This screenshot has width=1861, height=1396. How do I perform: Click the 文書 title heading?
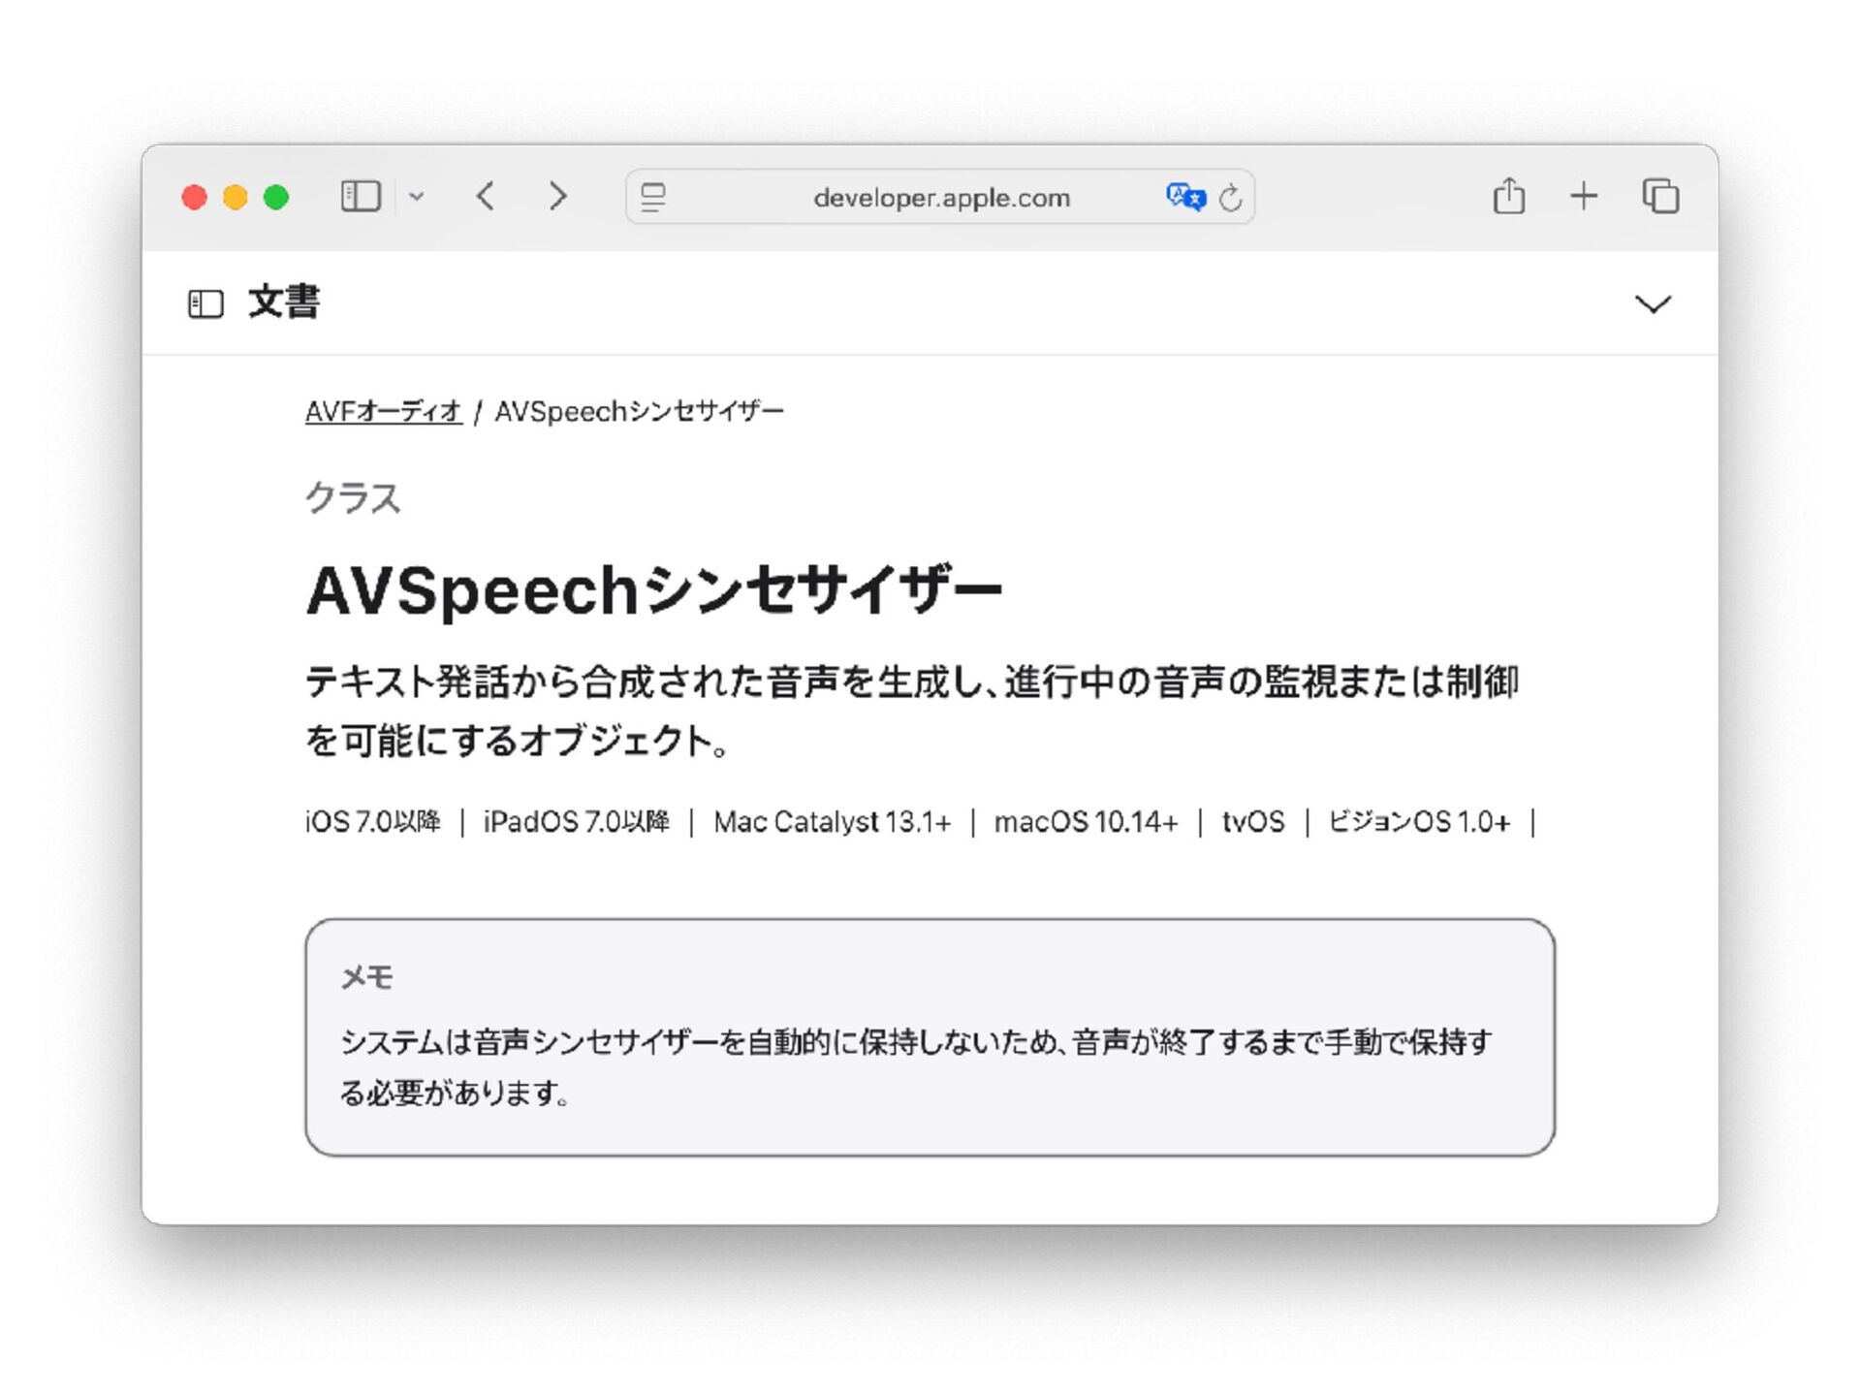(283, 302)
